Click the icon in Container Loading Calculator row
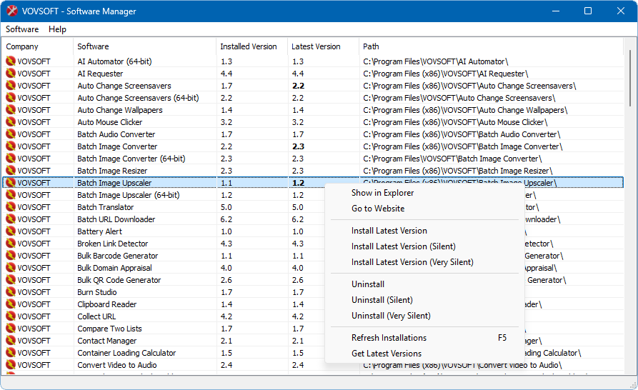Image resolution: width=638 pixels, height=390 pixels. 11,353
